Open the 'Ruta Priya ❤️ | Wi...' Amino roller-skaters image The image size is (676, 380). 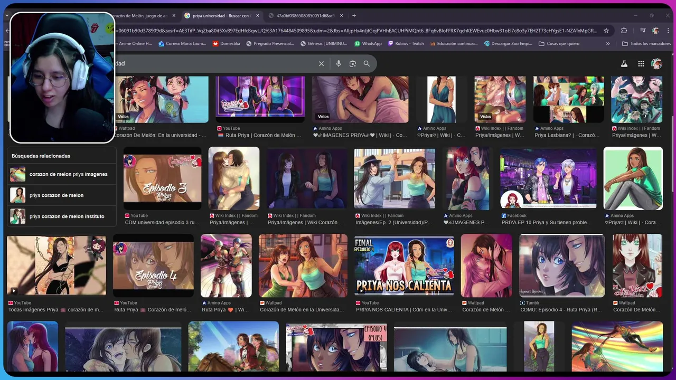(226, 265)
